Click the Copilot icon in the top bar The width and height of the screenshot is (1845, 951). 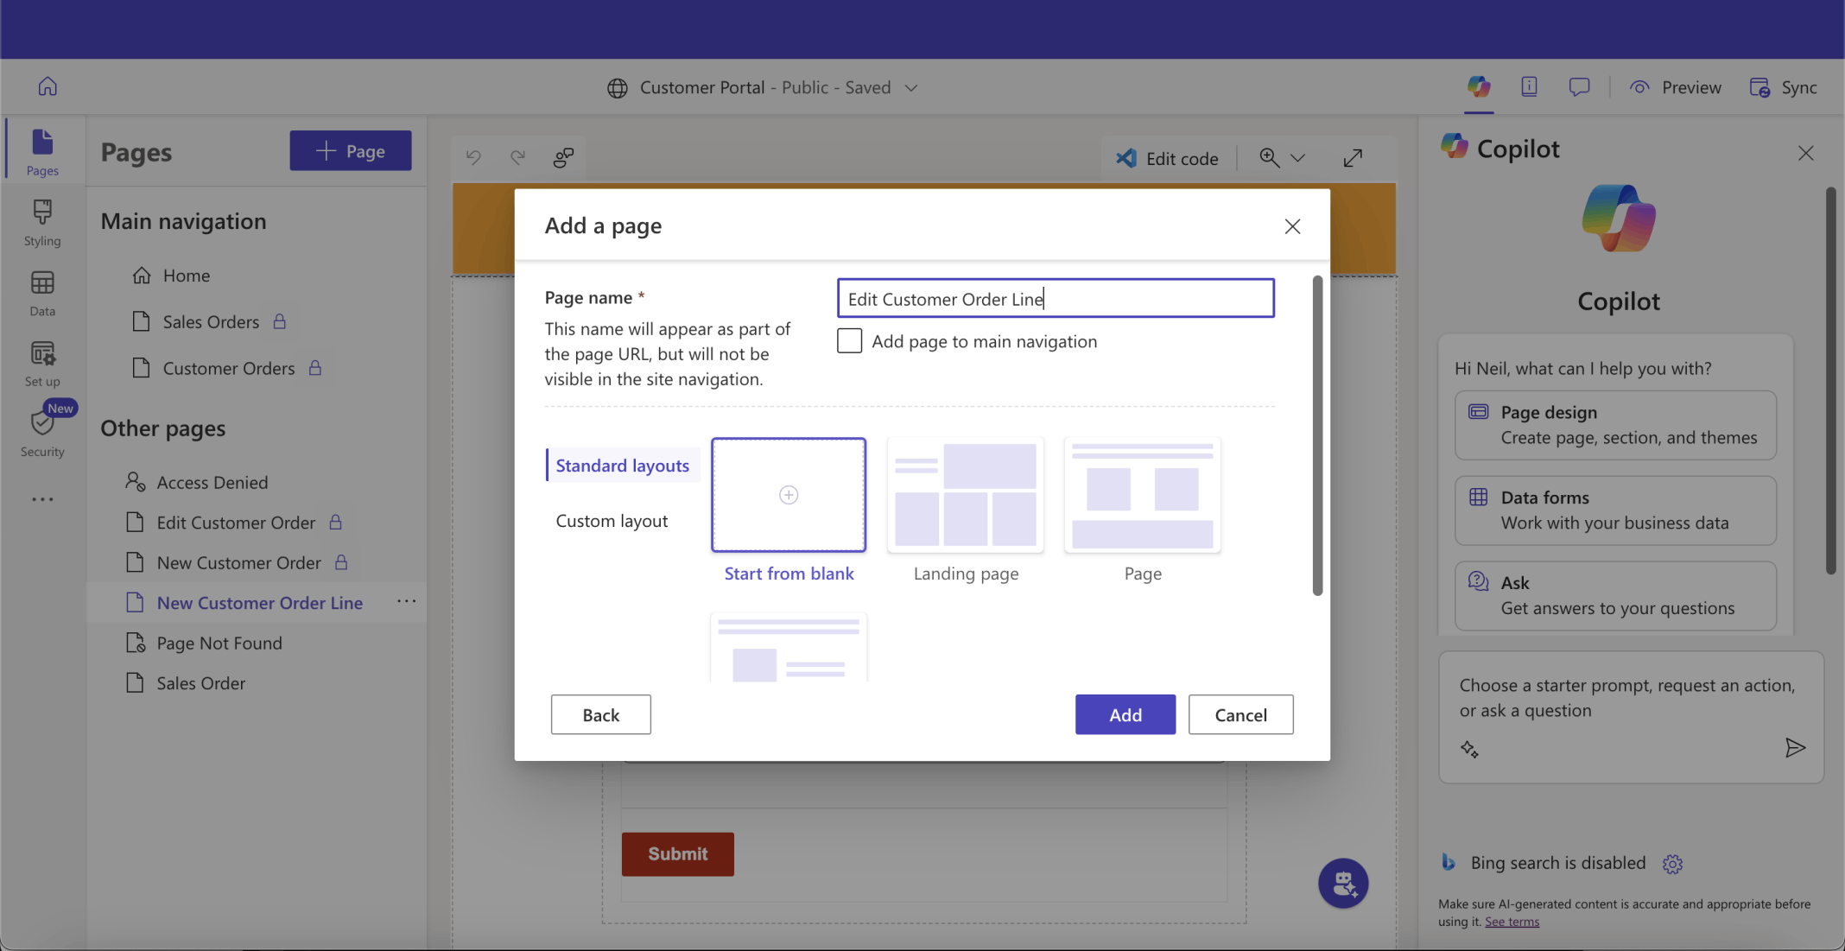[x=1478, y=86]
